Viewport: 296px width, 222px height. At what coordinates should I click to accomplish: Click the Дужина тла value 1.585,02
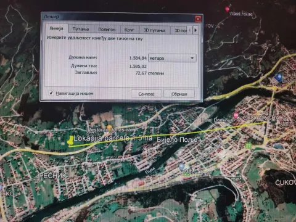coord(138,66)
